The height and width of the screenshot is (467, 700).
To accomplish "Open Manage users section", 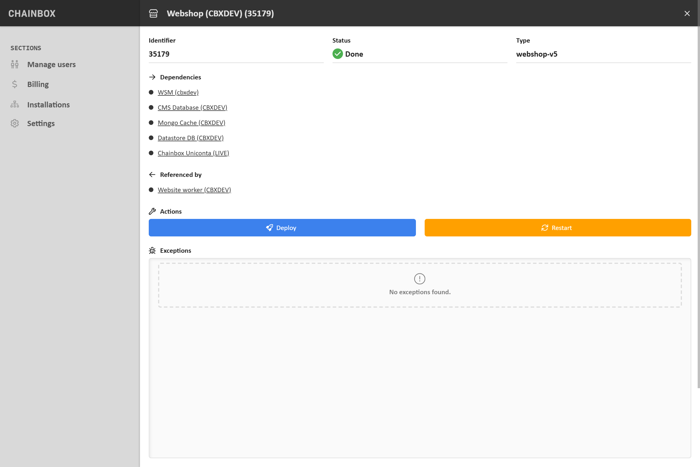I will (x=51, y=64).
